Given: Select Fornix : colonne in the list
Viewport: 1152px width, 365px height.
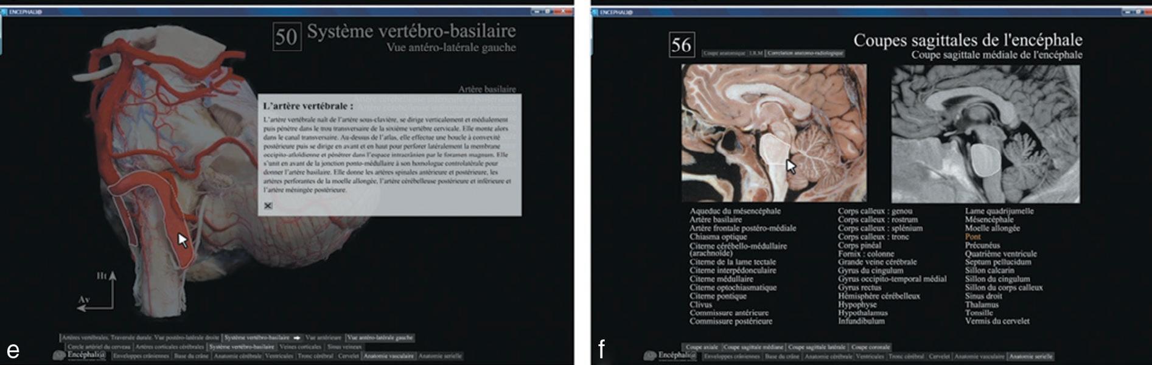Looking at the screenshot, I should 866,254.
